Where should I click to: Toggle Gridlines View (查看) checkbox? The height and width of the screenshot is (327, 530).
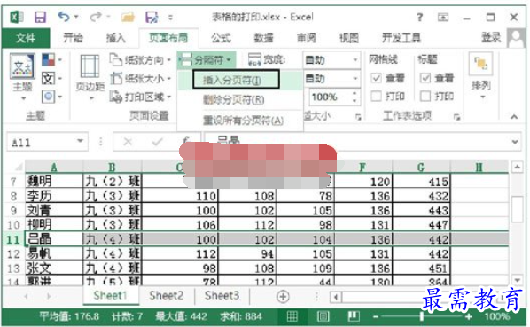pyautogui.click(x=376, y=78)
